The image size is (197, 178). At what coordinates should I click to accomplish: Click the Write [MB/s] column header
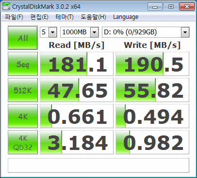click(x=152, y=45)
